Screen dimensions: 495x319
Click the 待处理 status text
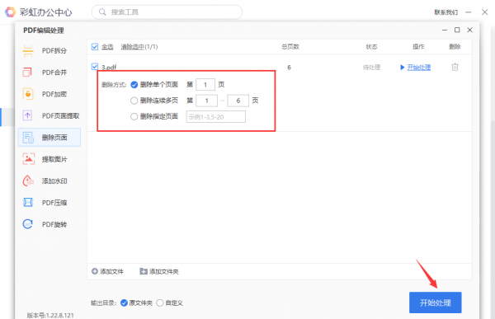[x=371, y=68]
